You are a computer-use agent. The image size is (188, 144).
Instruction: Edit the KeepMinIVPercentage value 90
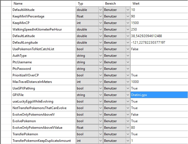(158, 16)
